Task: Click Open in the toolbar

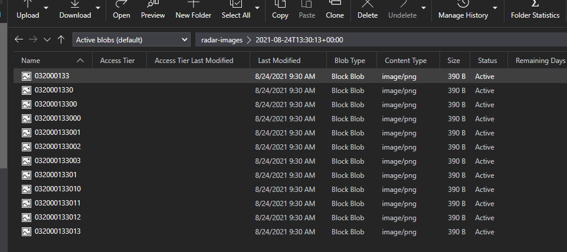Action: (x=122, y=10)
